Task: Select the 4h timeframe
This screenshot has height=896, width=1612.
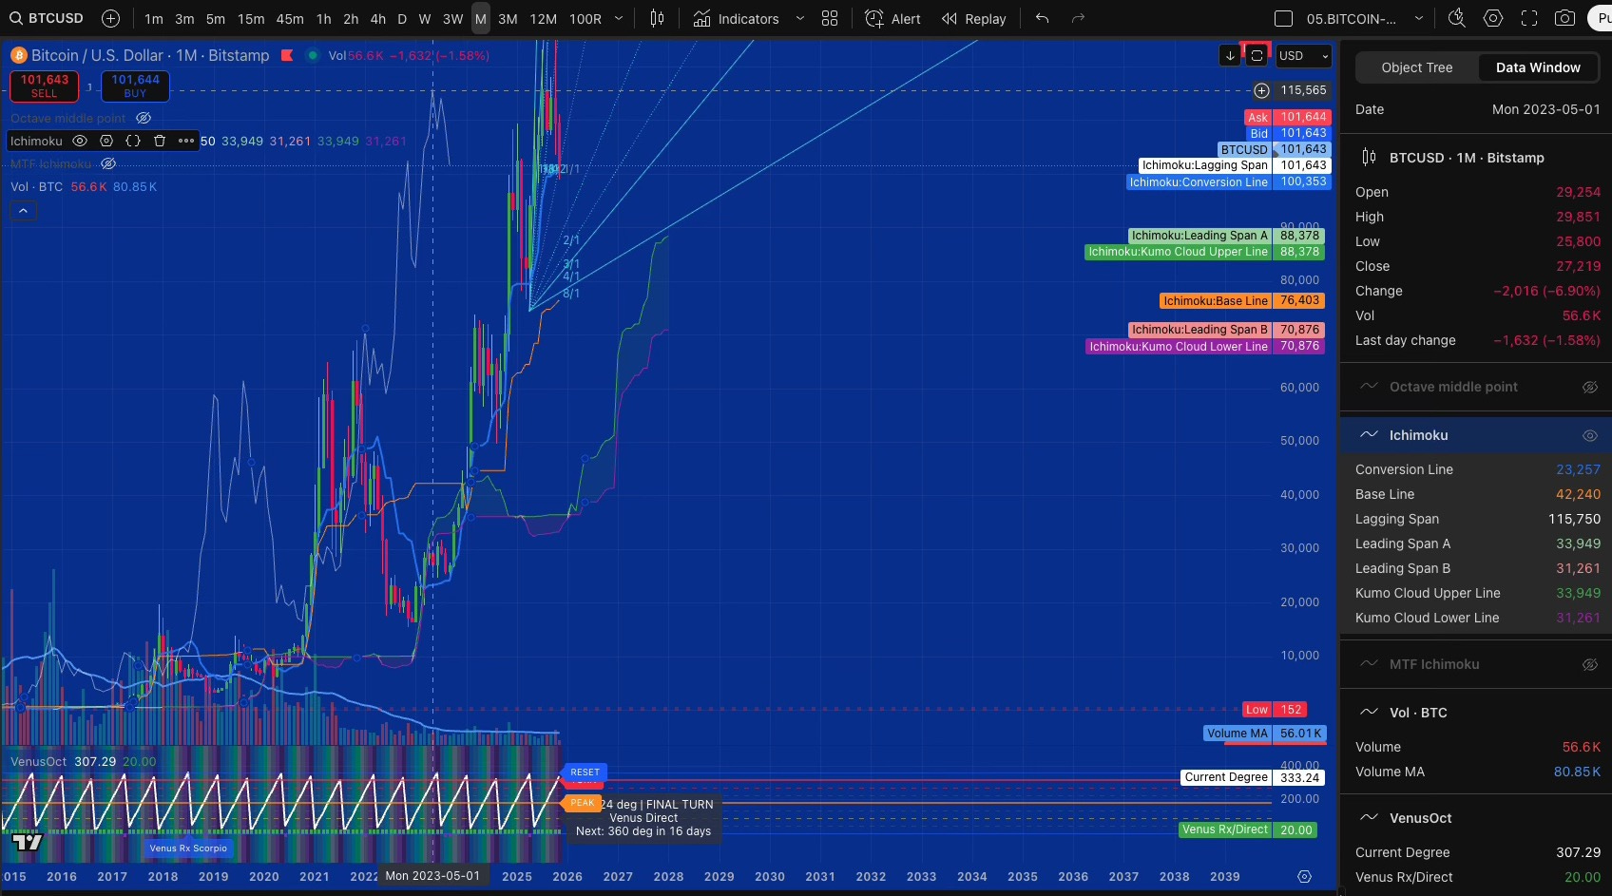Action: pyautogui.click(x=378, y=18)
